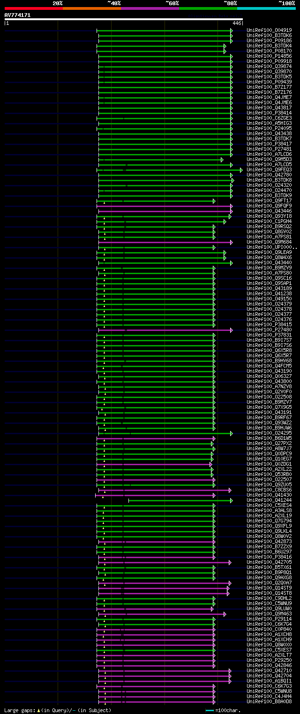Click label UniRef100_Q9M684

tap(270, 242)
